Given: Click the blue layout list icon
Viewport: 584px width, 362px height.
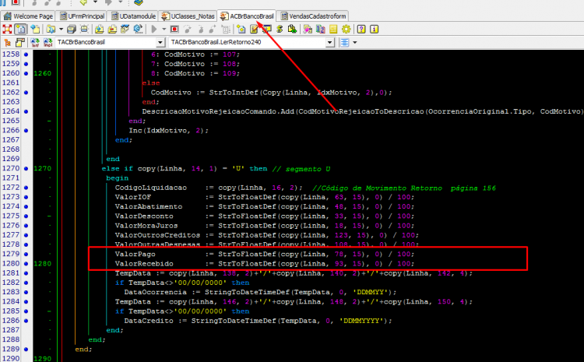Looking at the screenshot, I should 344,43.
